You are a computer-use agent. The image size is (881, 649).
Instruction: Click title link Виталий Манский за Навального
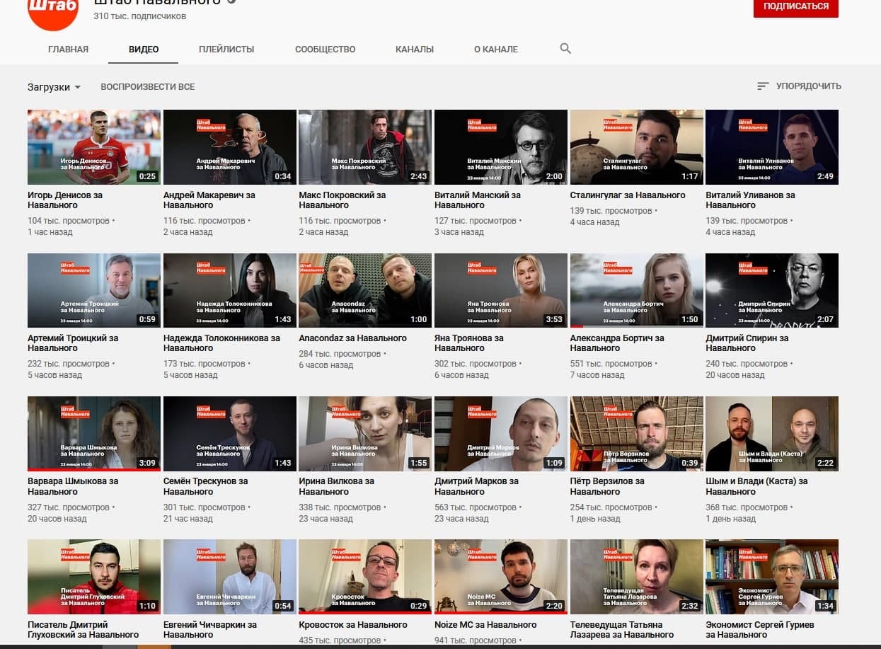tap(478, 200)
